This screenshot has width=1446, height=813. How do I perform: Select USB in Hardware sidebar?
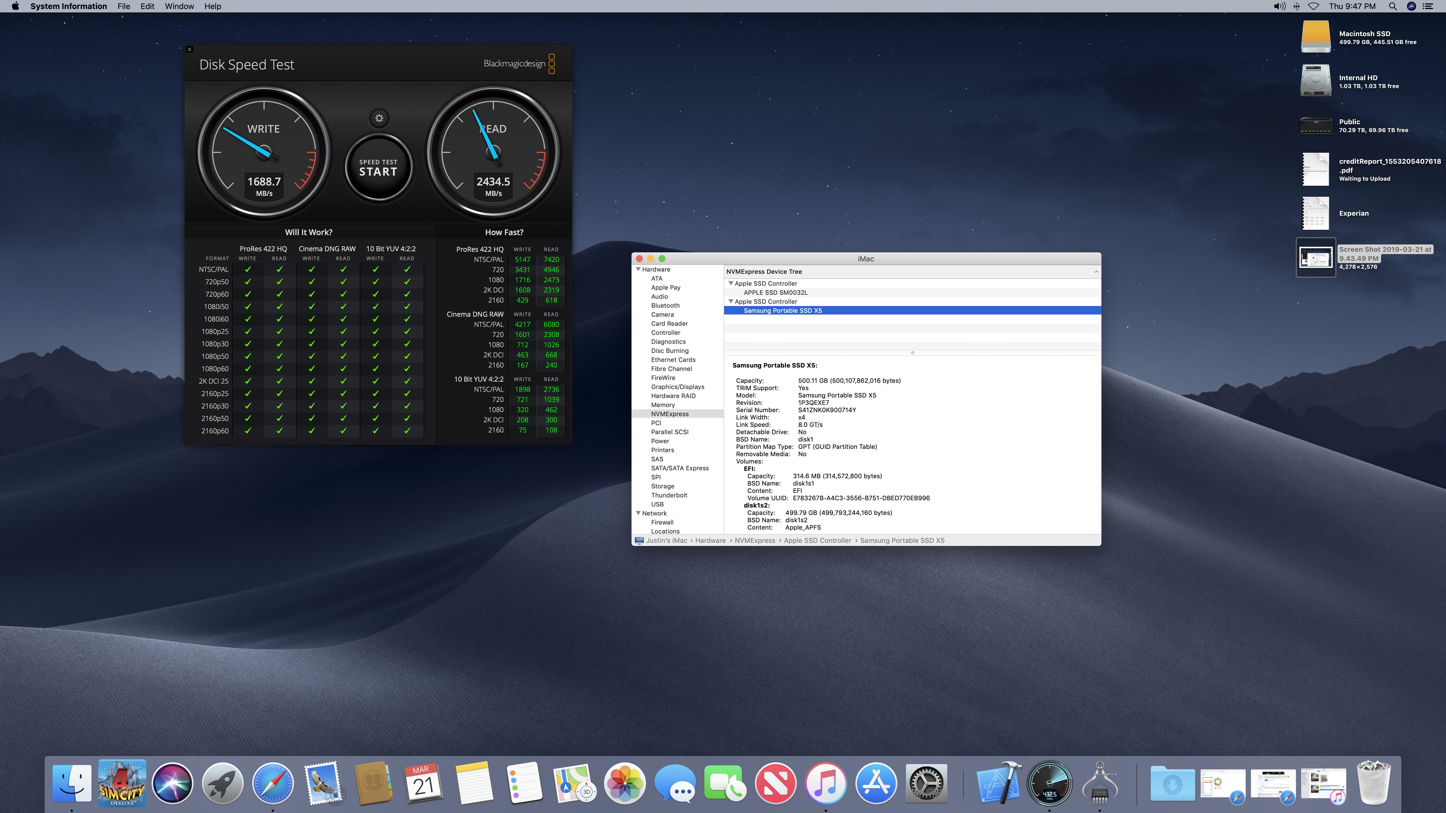point(657,504)
